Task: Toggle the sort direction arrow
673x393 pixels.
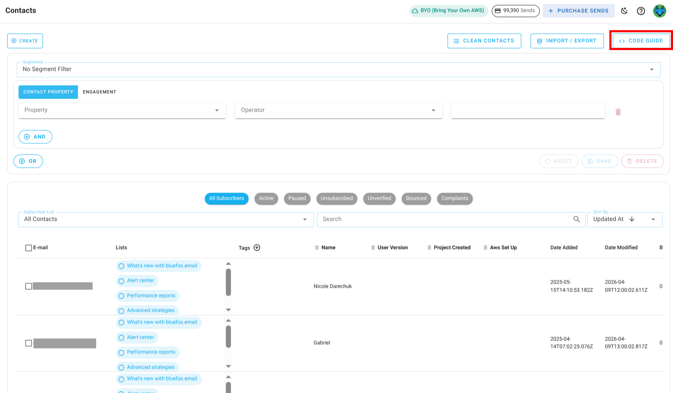Action: (632, 219)
